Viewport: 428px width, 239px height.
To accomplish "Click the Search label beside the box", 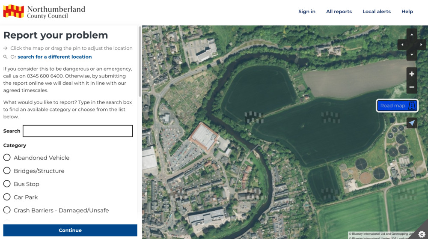I will pyautogui.click(x=12, y=131).
